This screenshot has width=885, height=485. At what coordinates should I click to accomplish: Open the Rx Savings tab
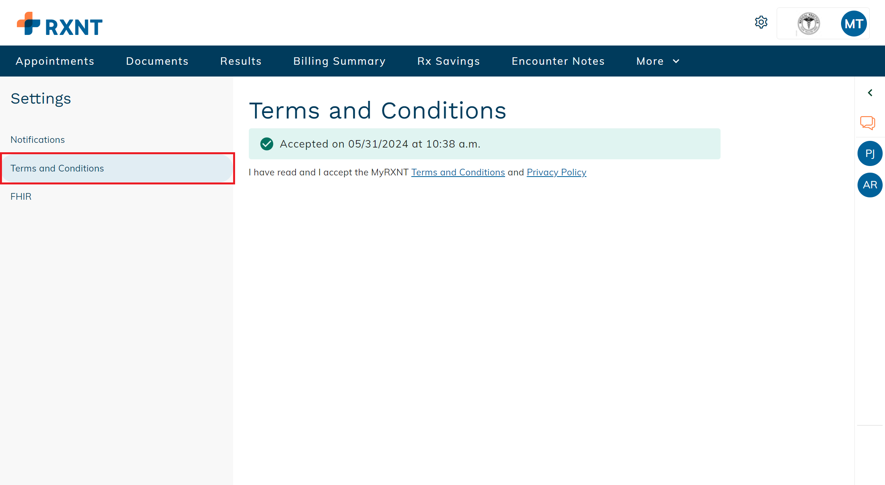click(x=449, y=61)
